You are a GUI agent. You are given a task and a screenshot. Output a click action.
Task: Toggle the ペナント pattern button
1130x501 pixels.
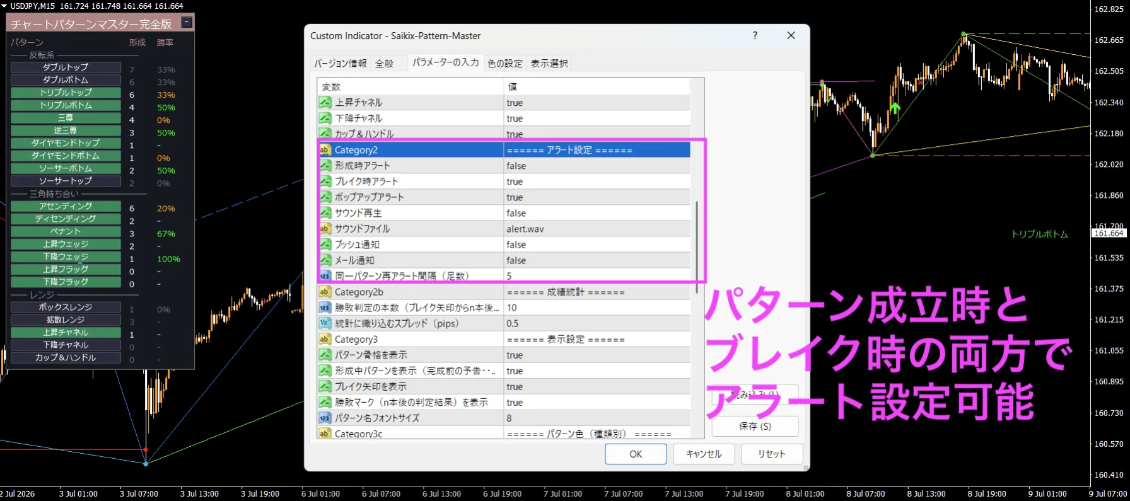pos(66,231)
